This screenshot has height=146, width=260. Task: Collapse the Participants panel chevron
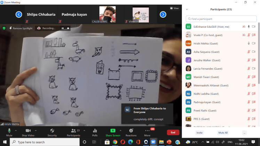(x=187, y=9)
